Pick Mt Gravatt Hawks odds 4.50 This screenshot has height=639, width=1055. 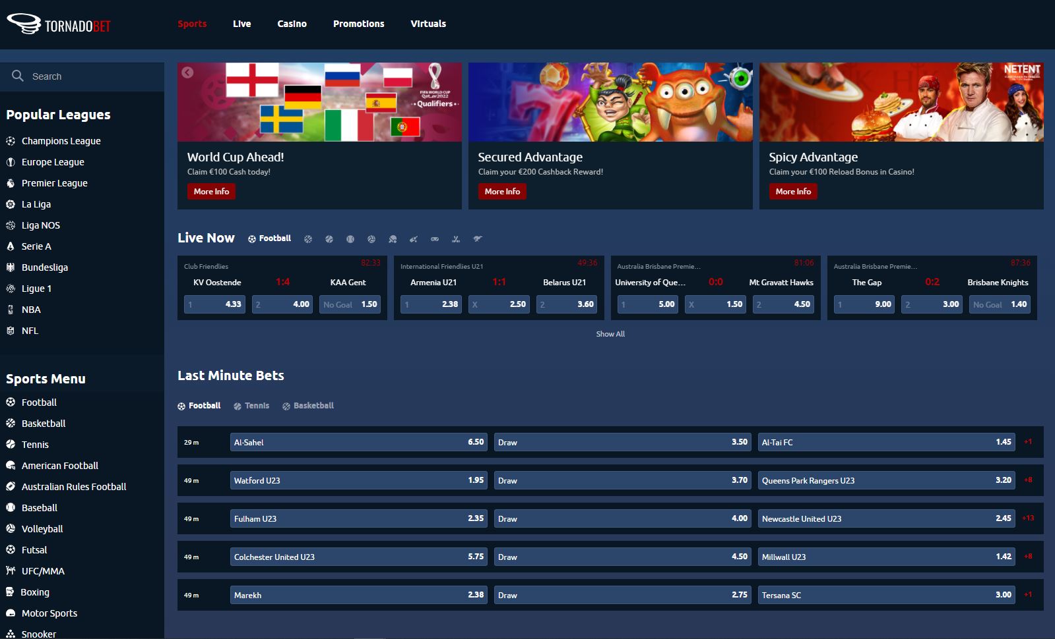click(783, 304)
